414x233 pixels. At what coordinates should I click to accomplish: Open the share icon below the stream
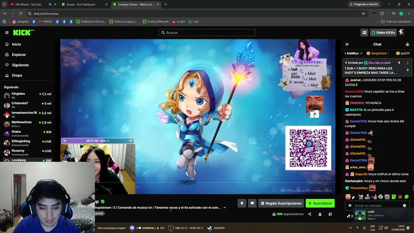(x=310, y=214)
